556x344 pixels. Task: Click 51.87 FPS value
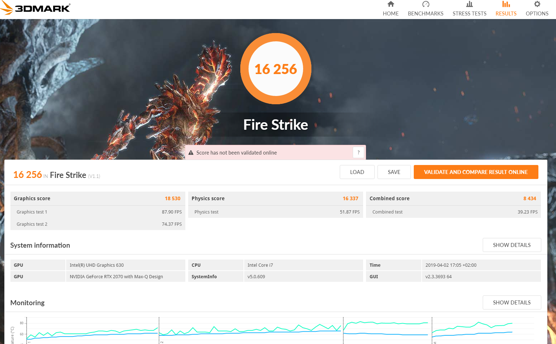(350, 212)
